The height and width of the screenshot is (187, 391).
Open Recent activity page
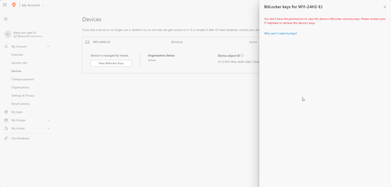pos(20,104)
